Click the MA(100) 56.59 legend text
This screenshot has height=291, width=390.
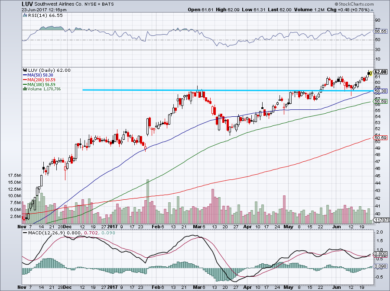(x=41, y=84)
